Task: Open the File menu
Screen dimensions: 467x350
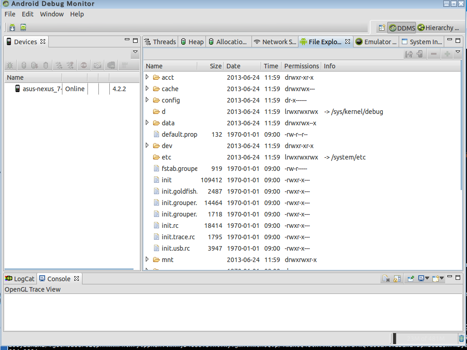Action: point(10,14)
